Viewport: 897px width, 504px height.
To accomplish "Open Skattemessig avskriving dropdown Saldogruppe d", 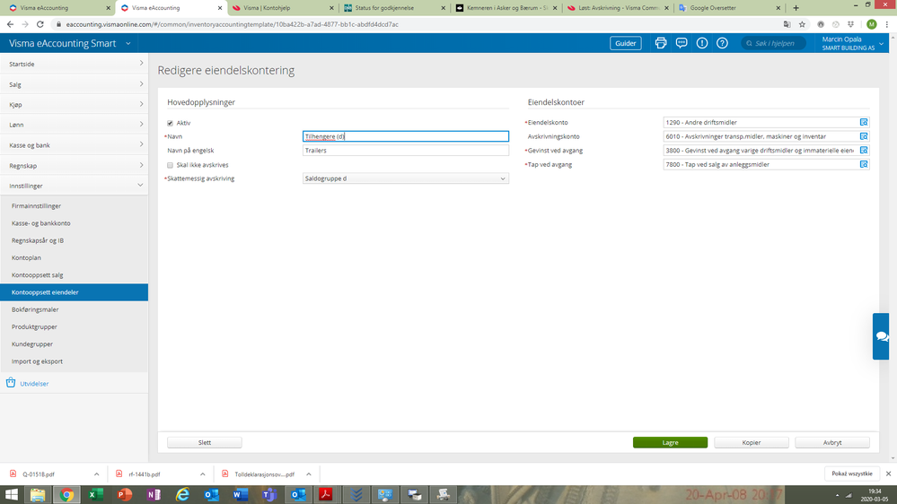I will [x=406, y=178].
